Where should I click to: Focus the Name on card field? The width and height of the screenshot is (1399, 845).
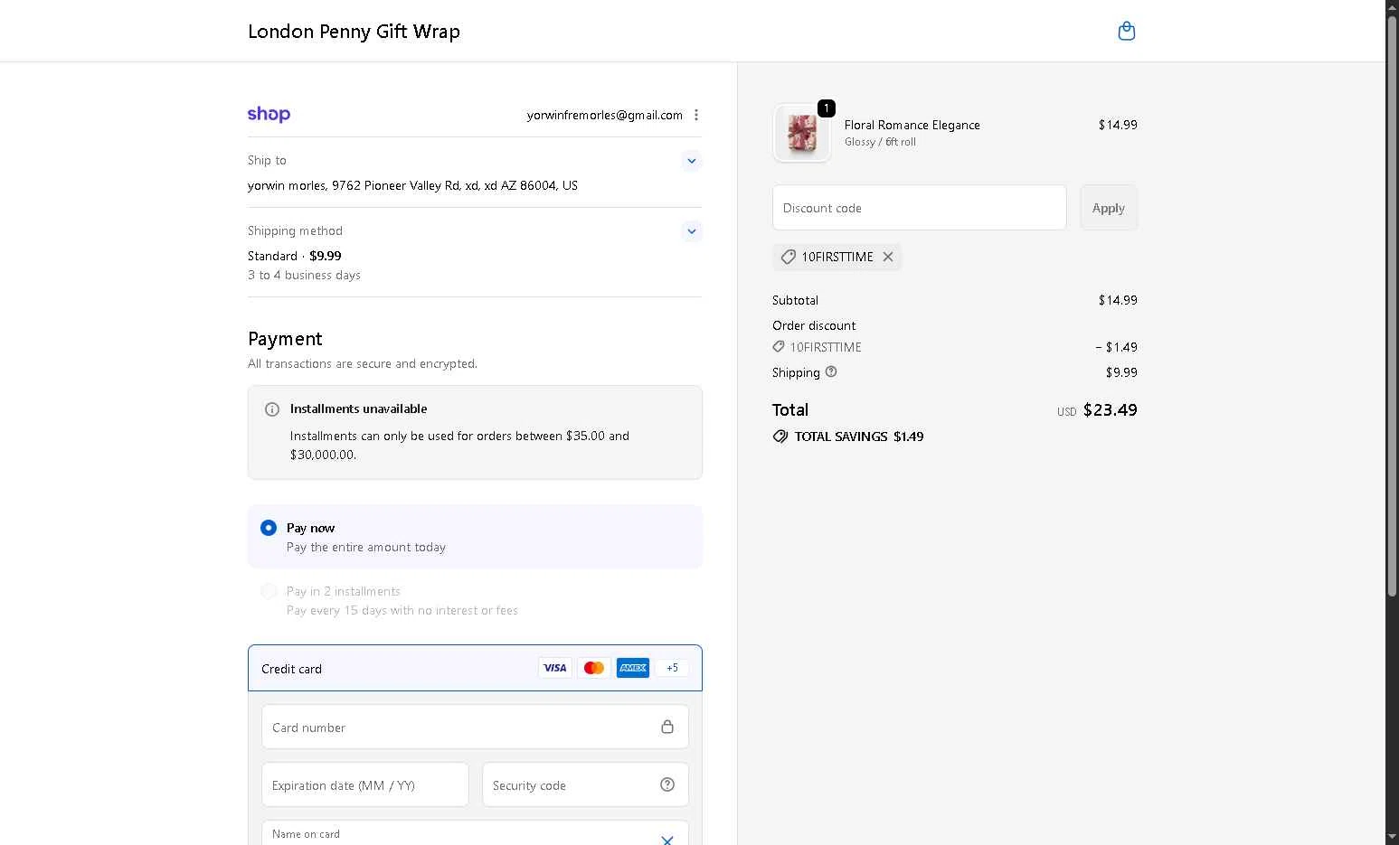coord(475,833)
